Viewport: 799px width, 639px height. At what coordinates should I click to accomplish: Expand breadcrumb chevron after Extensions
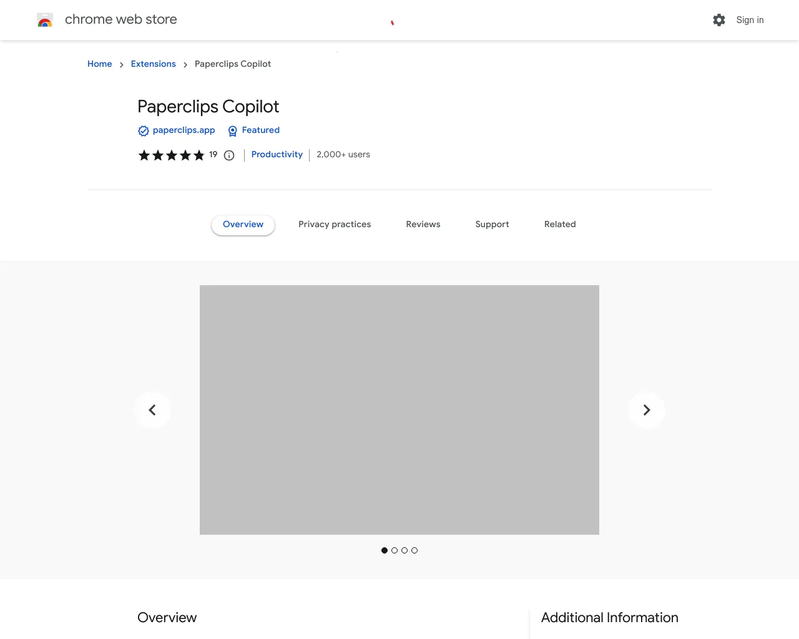(x=185, y=64)
